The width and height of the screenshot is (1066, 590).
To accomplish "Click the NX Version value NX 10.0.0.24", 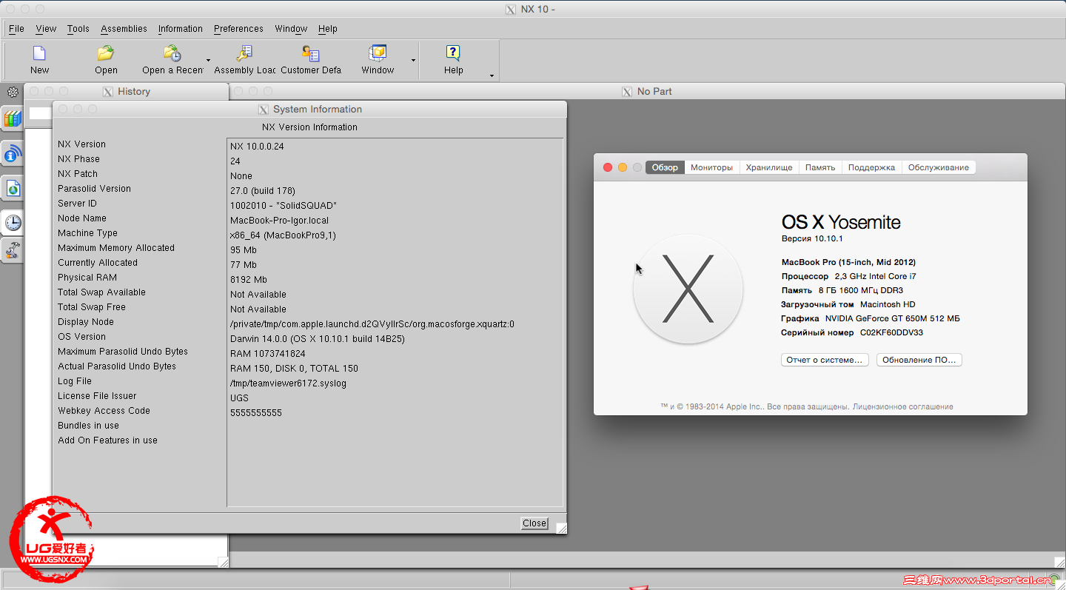I will 257,147.
